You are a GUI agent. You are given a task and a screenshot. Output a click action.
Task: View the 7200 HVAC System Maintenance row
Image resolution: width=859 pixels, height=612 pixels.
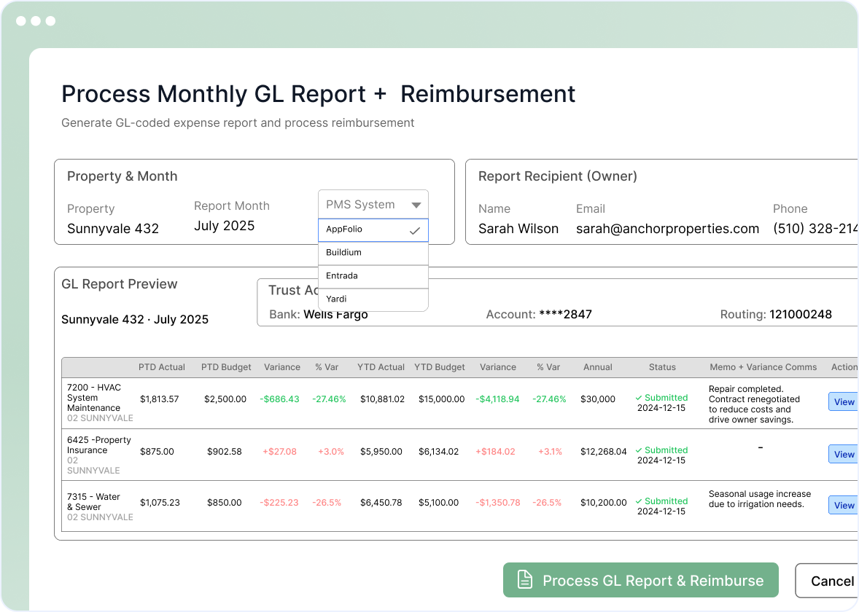[x=844, y=401]
